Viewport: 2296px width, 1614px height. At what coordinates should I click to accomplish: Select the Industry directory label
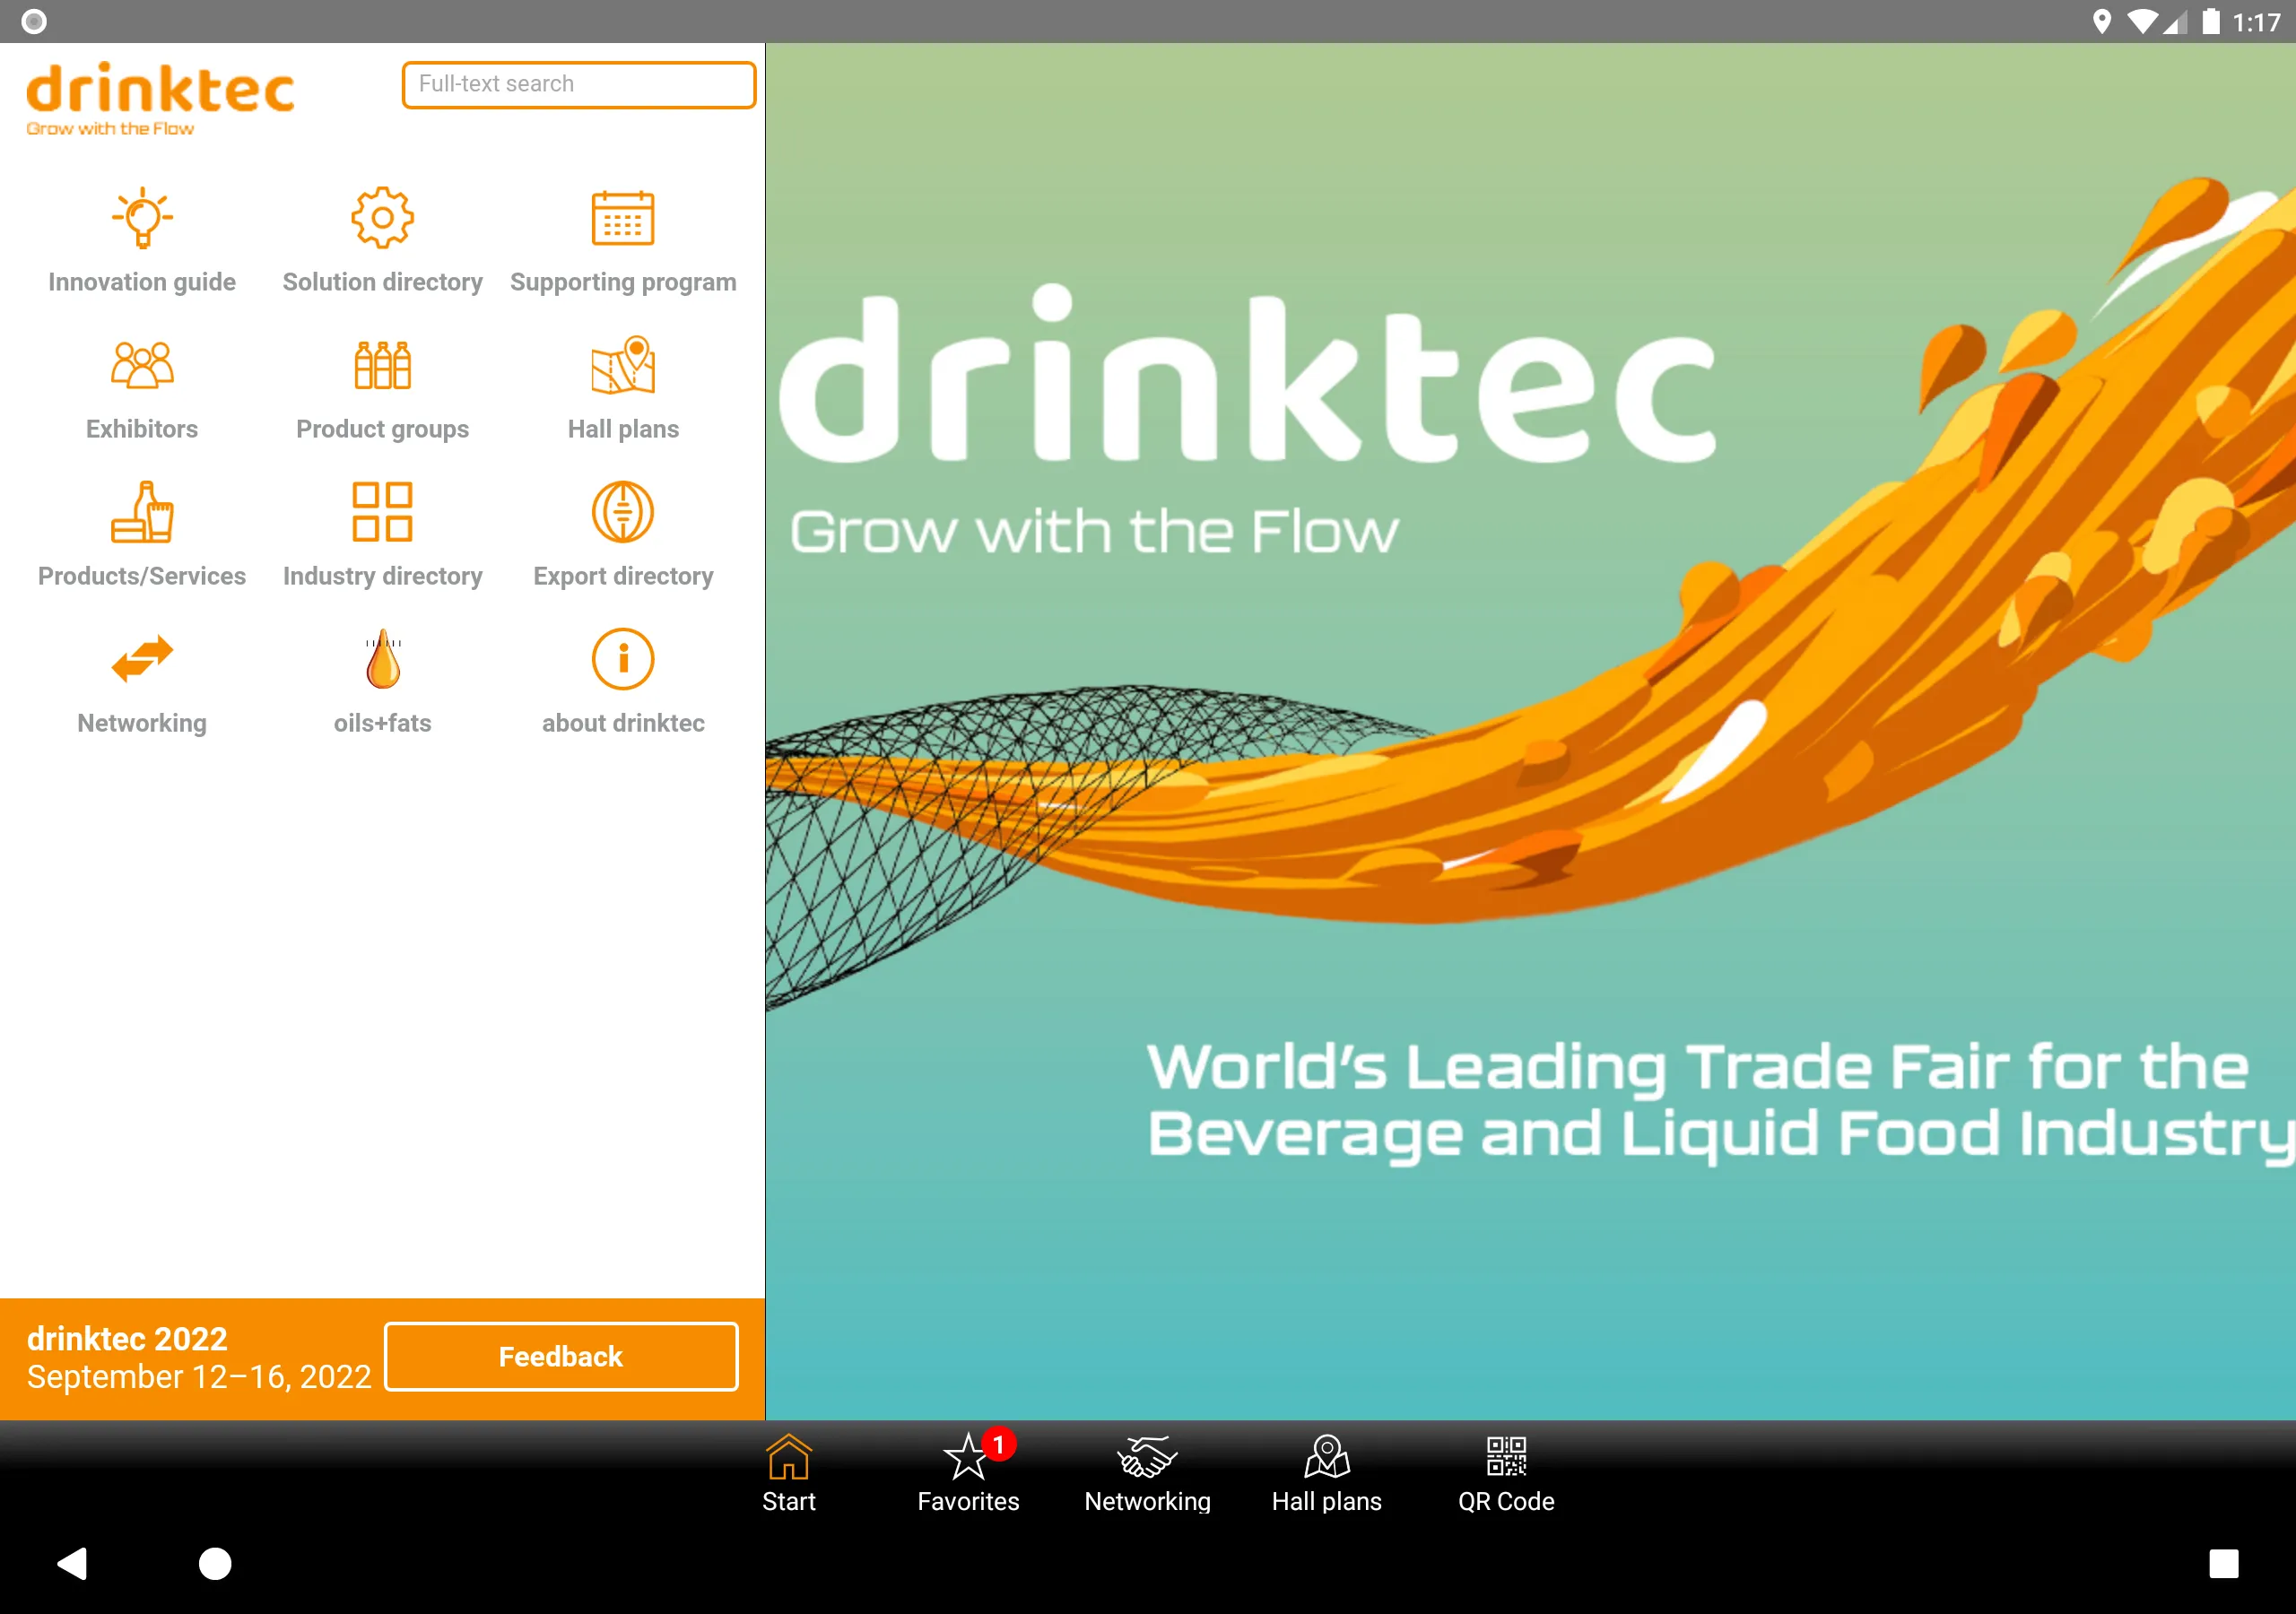(382, 576)
